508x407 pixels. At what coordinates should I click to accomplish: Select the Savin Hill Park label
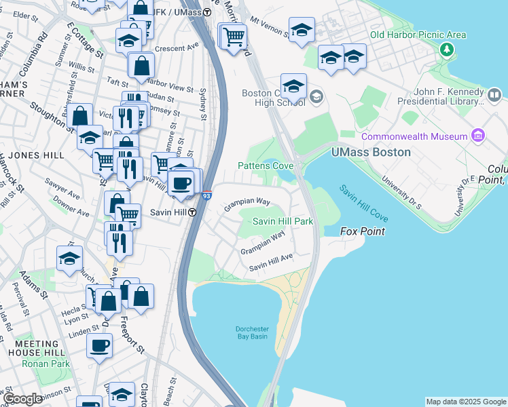(283, 221)
